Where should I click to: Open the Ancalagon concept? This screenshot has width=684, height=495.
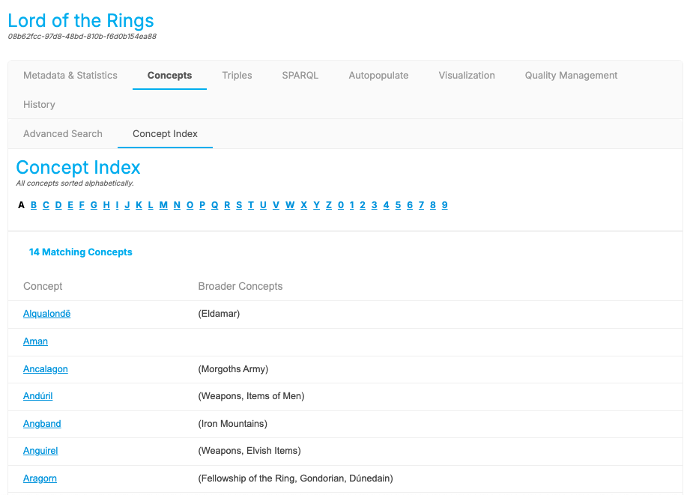(46, 369)
